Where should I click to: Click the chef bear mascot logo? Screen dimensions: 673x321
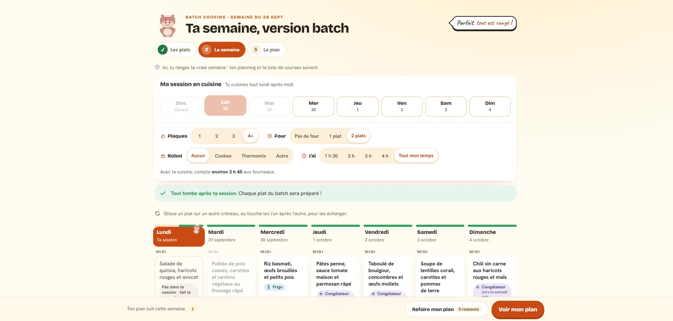168,25
